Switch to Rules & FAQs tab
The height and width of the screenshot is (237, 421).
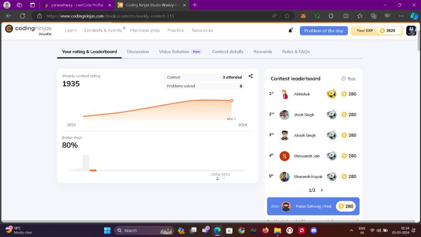point(296,52)
